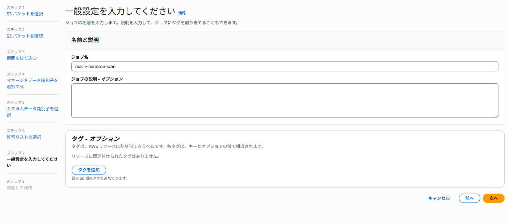
Task: Click the タグ - オプション heading
Action: point(96,139)
